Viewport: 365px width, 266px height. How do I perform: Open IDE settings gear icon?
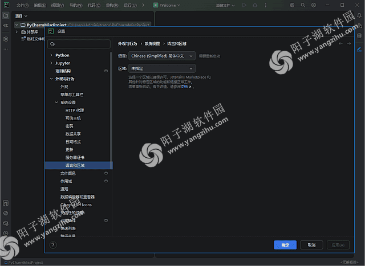tap(314, 5)
